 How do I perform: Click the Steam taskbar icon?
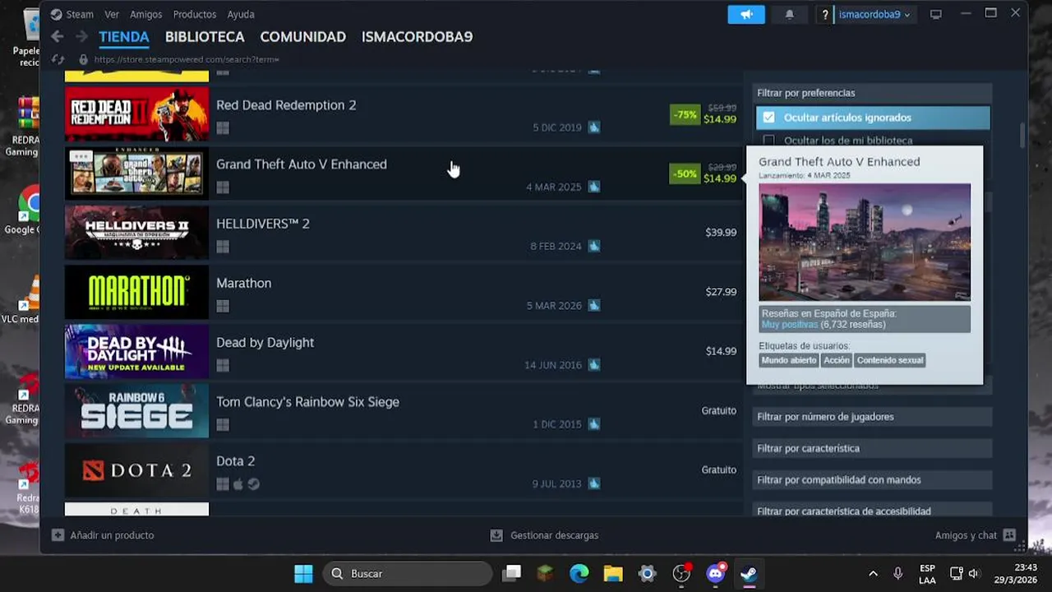[749, 573]
